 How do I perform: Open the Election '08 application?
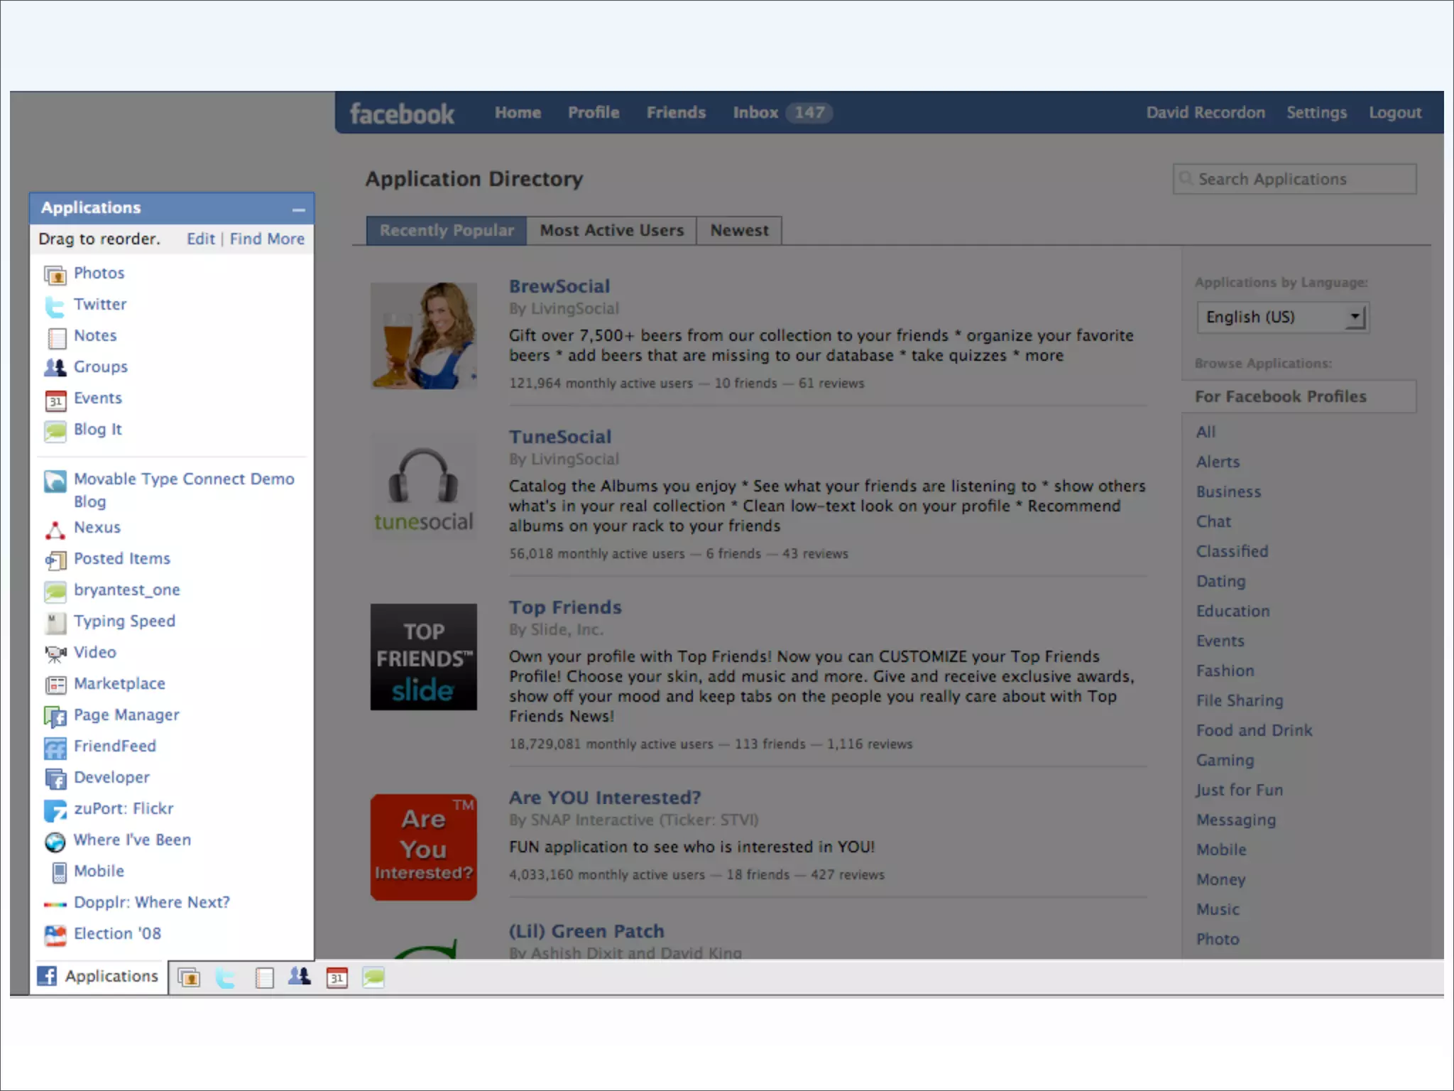pyautogui.click(x=117, y=933)
